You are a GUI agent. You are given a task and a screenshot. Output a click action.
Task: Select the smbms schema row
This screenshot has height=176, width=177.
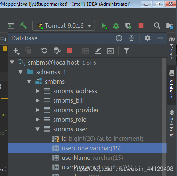coord(87,81)
